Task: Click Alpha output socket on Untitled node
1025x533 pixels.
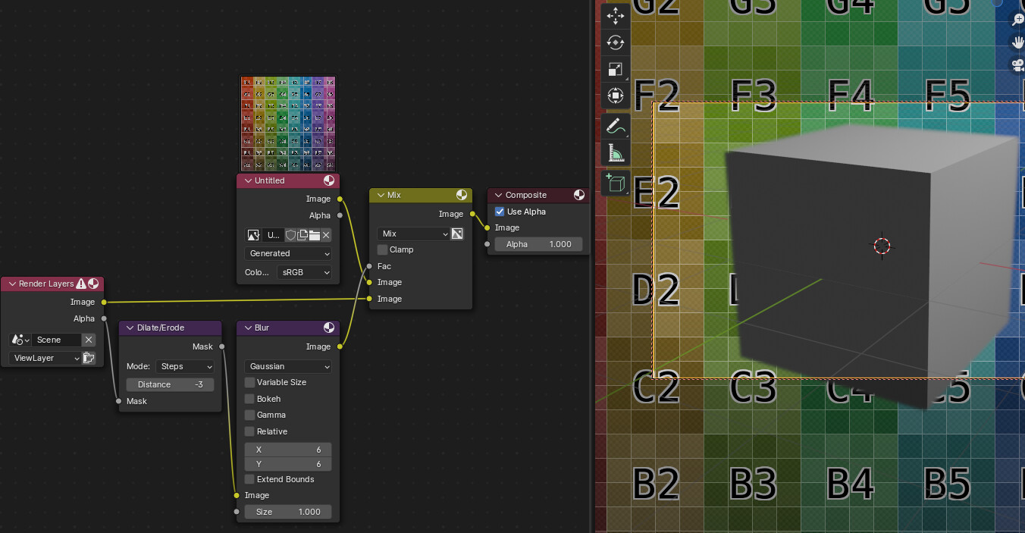Action: tap(339, 215)
